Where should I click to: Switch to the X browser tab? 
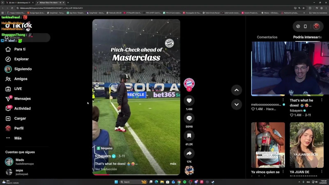pyautogui.click(x=20, y=3)
